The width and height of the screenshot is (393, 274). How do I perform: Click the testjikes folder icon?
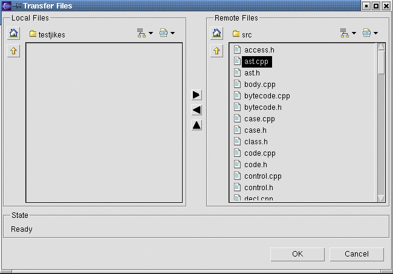33,34
